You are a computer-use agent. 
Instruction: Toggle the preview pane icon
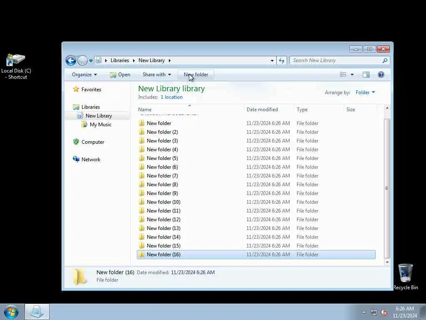pos(366,75)
